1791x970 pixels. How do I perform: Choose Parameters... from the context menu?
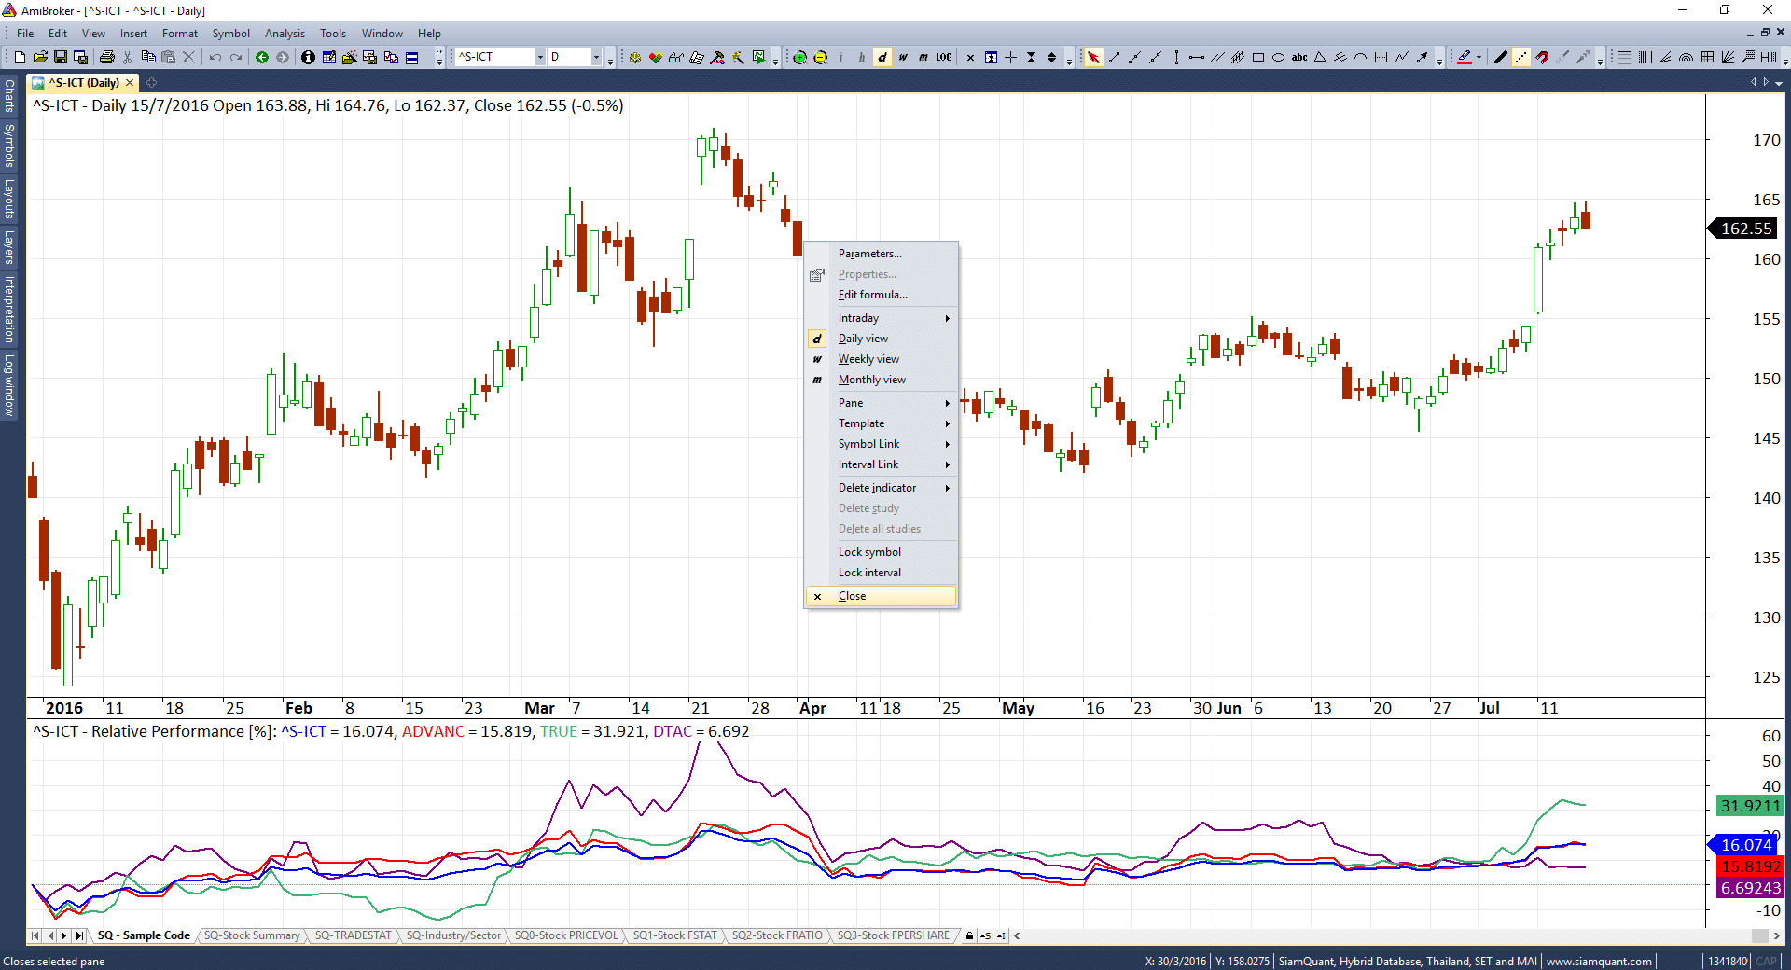pos(869,254)
